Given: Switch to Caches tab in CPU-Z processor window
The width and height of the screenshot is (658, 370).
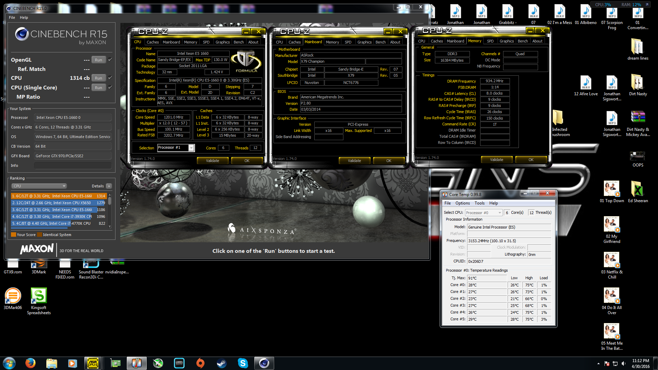Looking at the screenshot, I should [153, 42].
